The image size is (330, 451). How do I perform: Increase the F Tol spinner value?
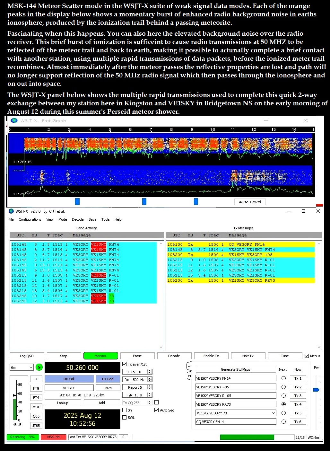click(x=150, y=370)
